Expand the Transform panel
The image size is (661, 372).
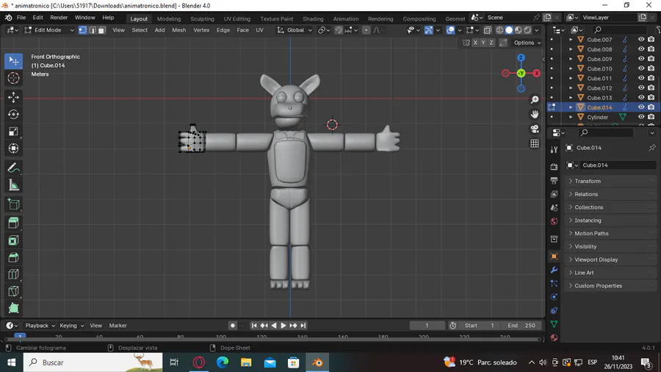(588, 181)
